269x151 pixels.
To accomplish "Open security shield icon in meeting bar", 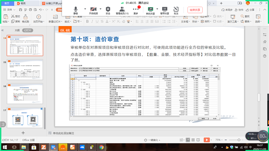I will (x=108, y=10).
